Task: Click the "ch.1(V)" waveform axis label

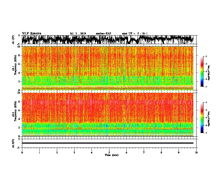Action: tap(13, 40)
